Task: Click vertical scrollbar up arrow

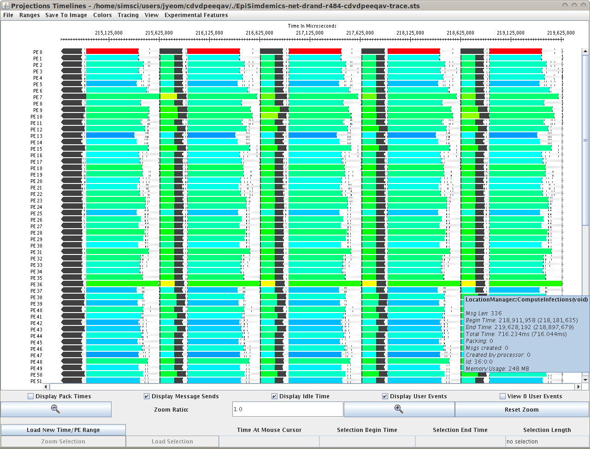Action: [x=585, y=52]
